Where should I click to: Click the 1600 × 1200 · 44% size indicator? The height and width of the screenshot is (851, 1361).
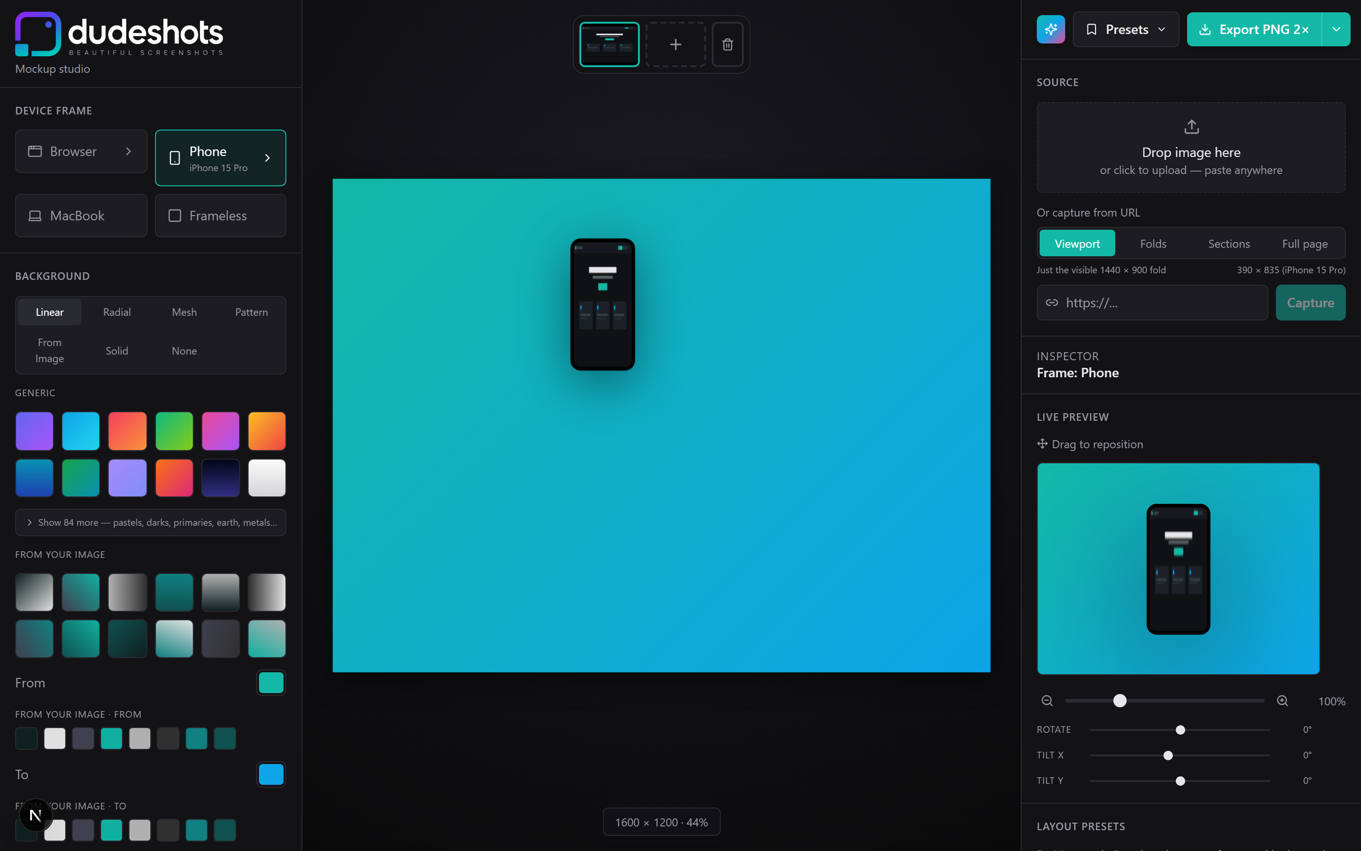[x=662, y=822]
